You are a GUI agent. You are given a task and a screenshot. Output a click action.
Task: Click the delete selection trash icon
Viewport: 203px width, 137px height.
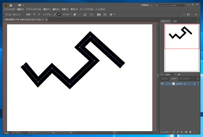(194, 132)
